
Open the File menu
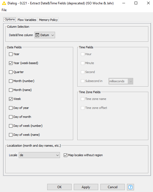pyautogui.click(x=4, y=10)
